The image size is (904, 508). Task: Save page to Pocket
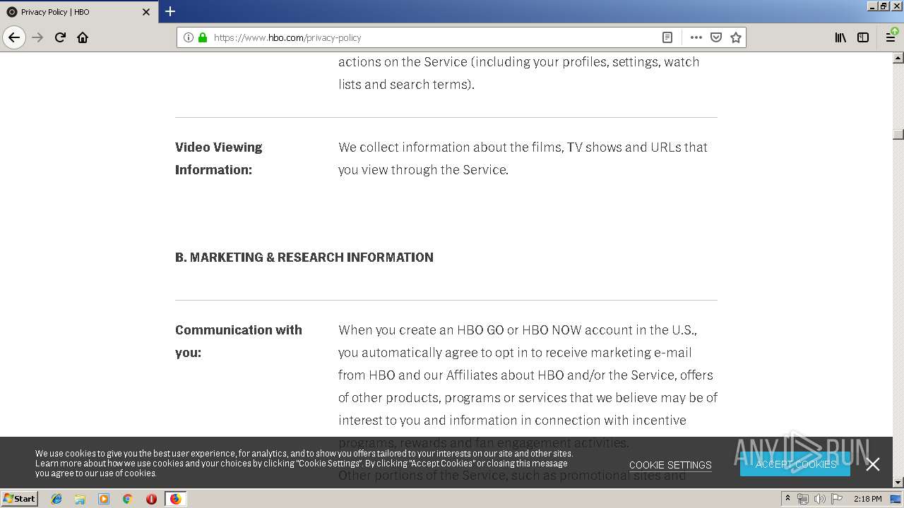click(716, 37)
